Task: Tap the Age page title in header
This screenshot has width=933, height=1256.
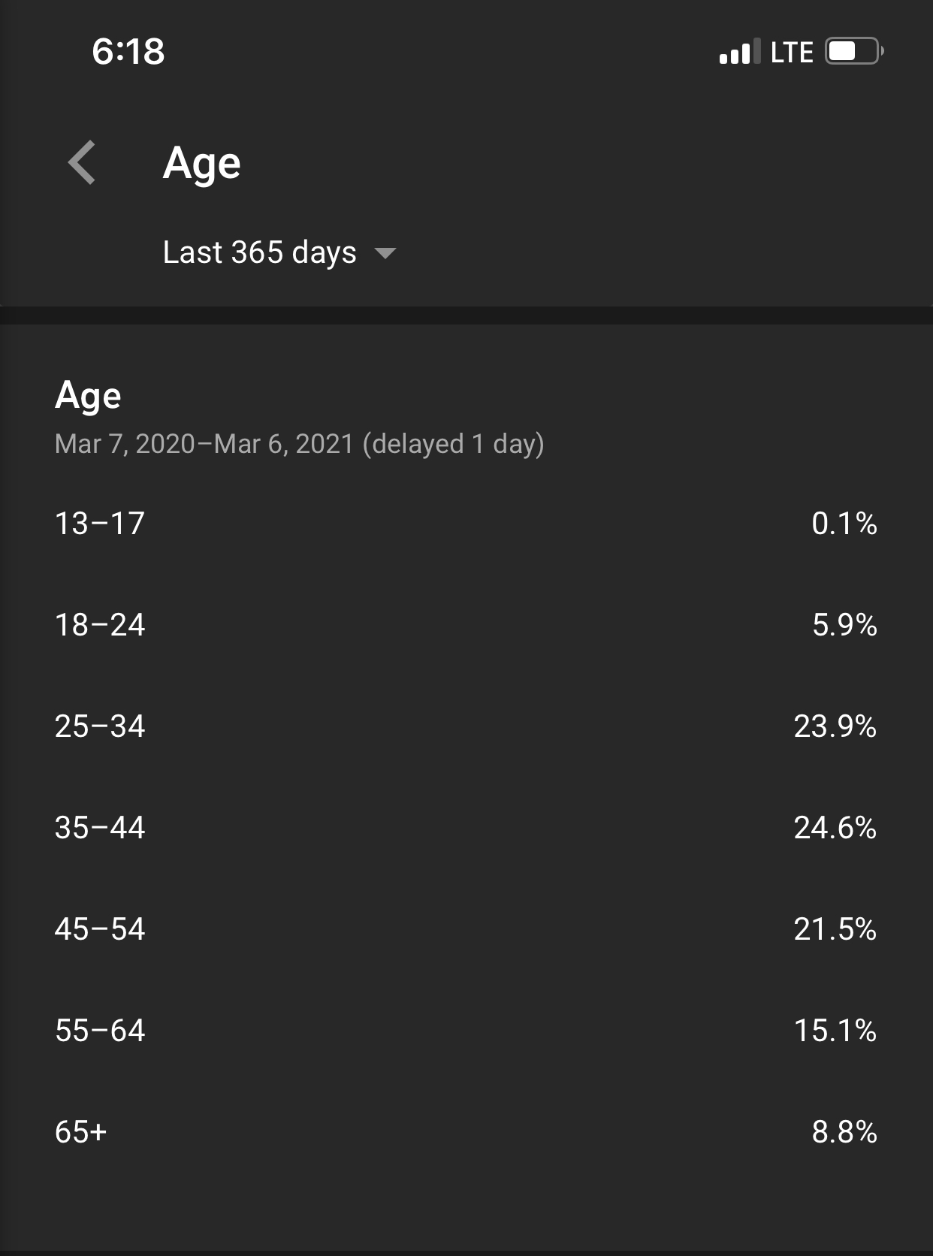Action: tap(202, 163)
